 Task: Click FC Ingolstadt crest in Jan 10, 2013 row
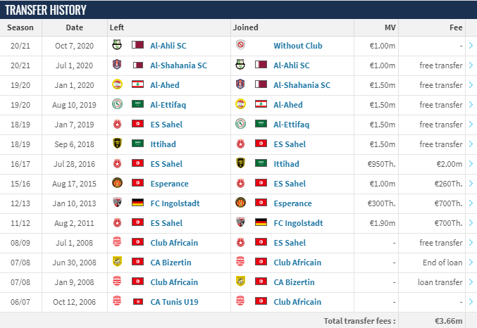(117, 203)
